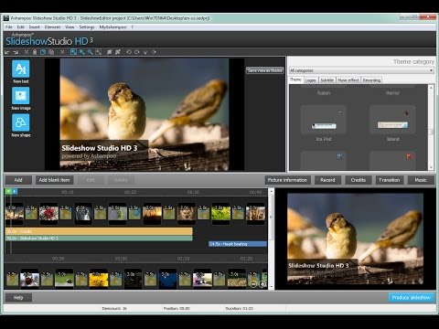439x329 pixels.
Task: Switch to the Logos tab
Action: point(310,80)
